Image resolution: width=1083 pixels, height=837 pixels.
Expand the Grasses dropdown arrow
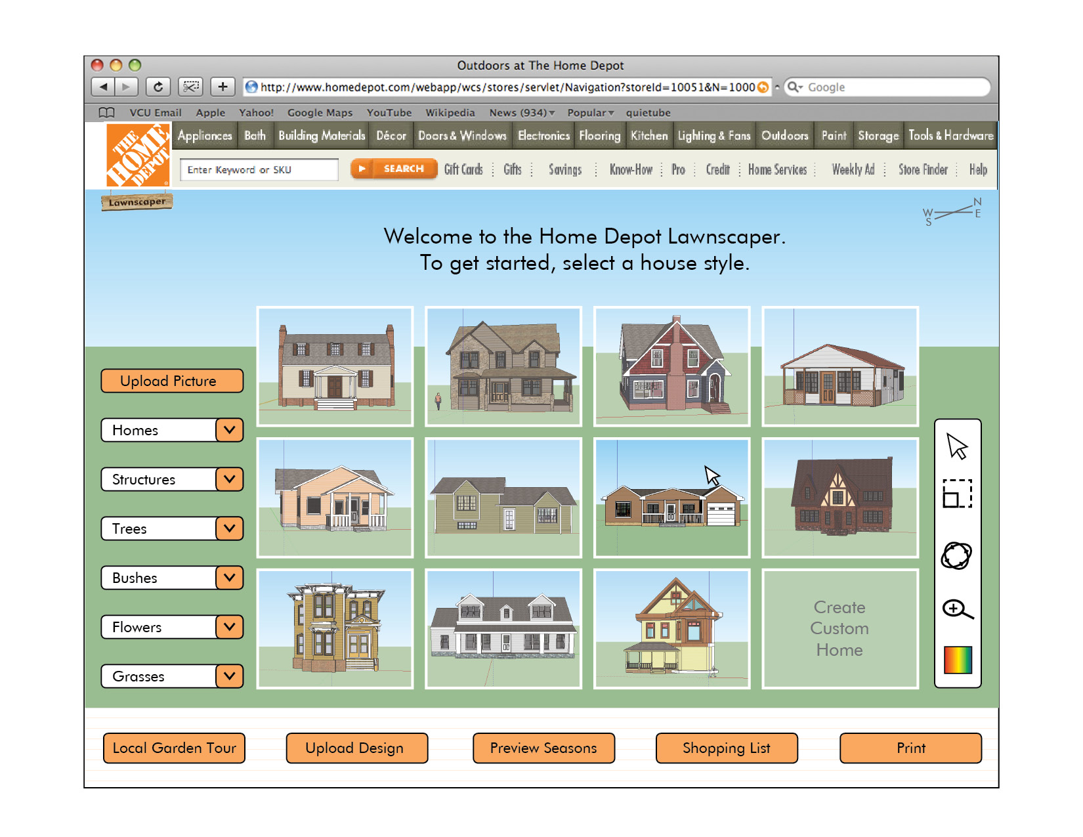click(229, 676)
